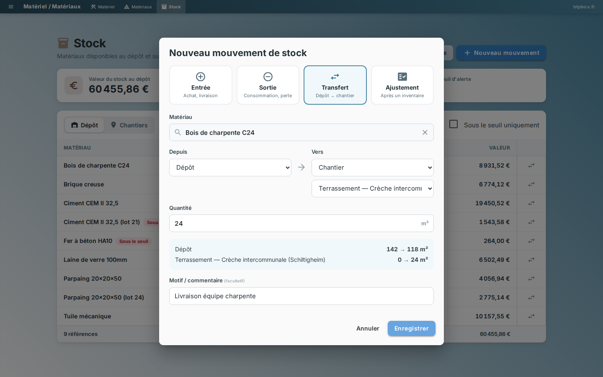Click Annuler to cancel the movement
603x377 pixels.
[x=368, y=328]
